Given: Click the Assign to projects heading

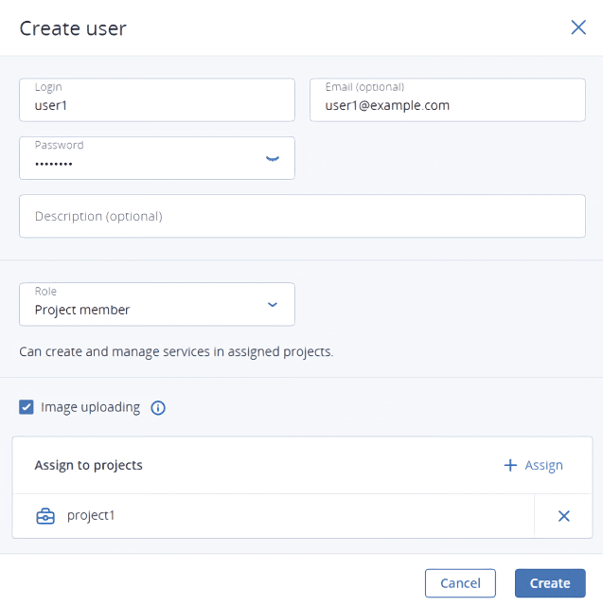Looking at the screenshot, I should coord(89,465).
